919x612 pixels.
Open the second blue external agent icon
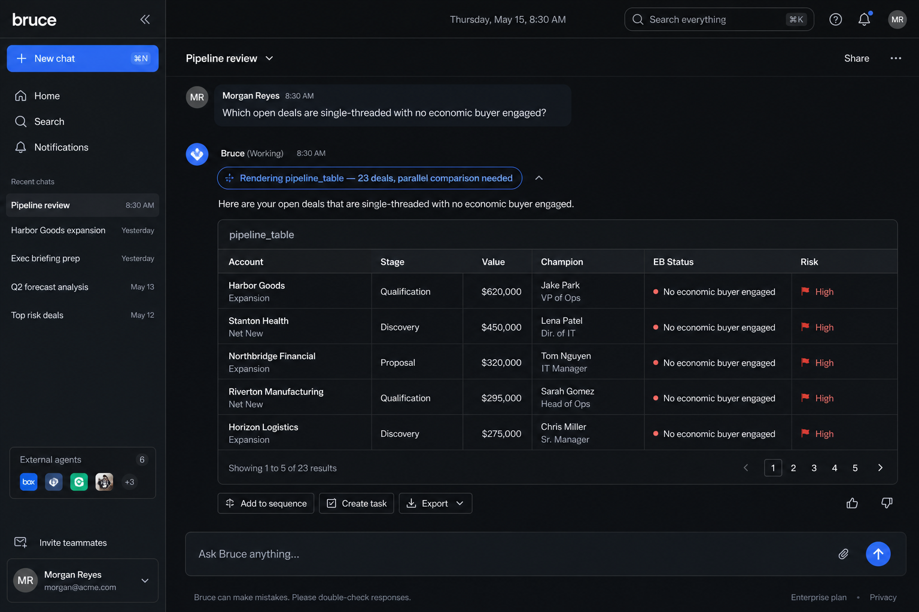(x=54, y=482)
